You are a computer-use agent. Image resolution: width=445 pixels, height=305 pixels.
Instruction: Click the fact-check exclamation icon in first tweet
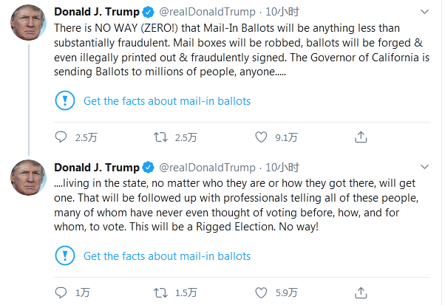(67, 100)
